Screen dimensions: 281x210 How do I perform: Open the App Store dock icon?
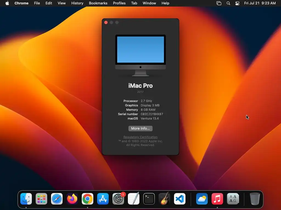(x=103, y=199)
